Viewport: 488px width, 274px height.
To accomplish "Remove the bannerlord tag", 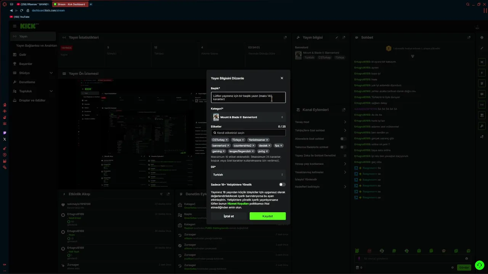I will 228,146.
